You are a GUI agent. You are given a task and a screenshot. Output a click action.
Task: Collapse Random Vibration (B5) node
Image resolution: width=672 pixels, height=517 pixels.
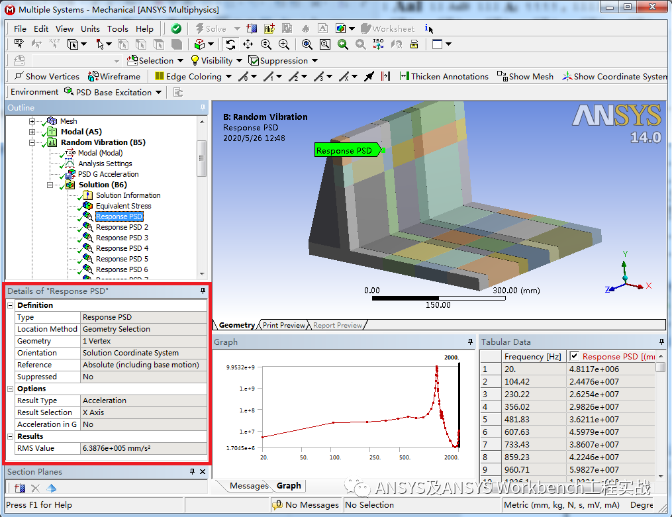(32, 142)
